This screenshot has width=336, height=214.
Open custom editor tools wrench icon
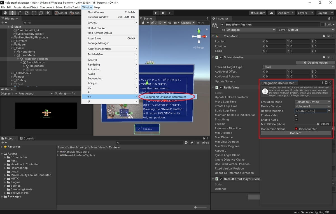[x=48, y=13]
